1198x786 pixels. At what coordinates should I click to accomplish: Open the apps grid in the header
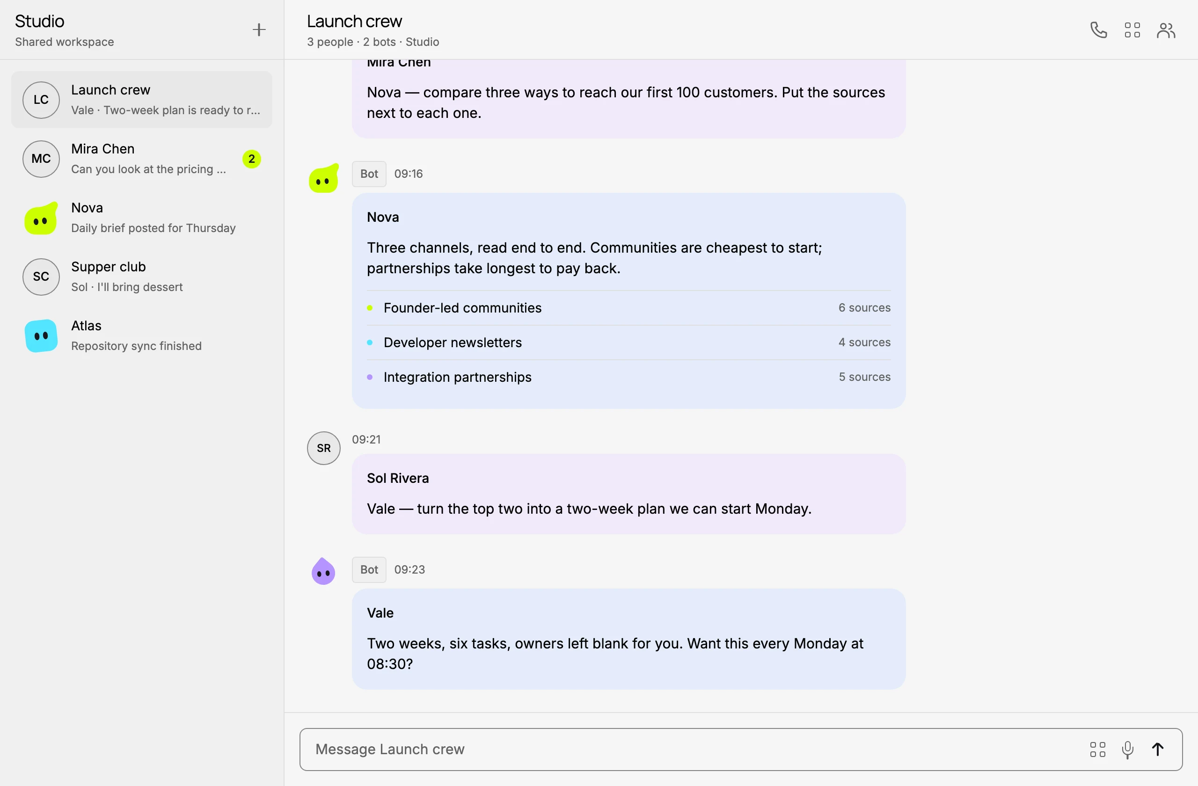tap(1132, 30)
